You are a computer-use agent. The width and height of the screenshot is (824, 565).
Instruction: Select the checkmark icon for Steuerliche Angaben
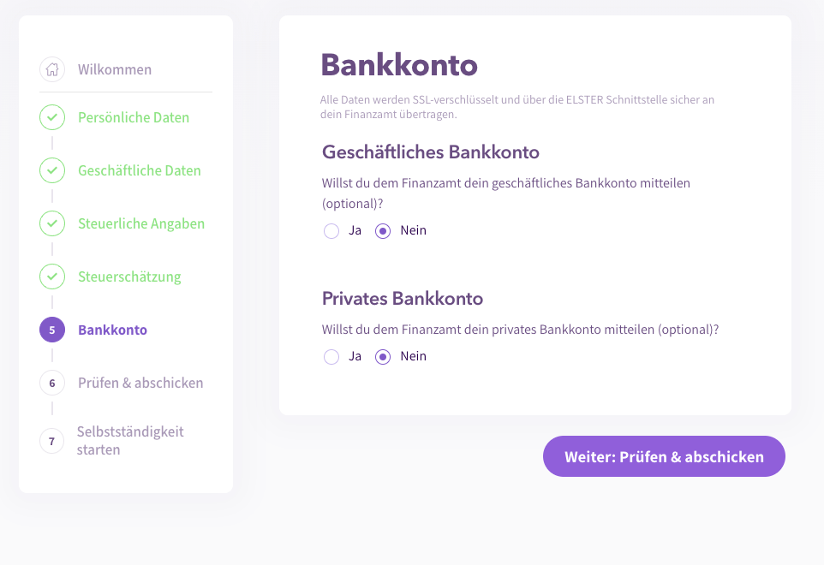coord(51,223)
